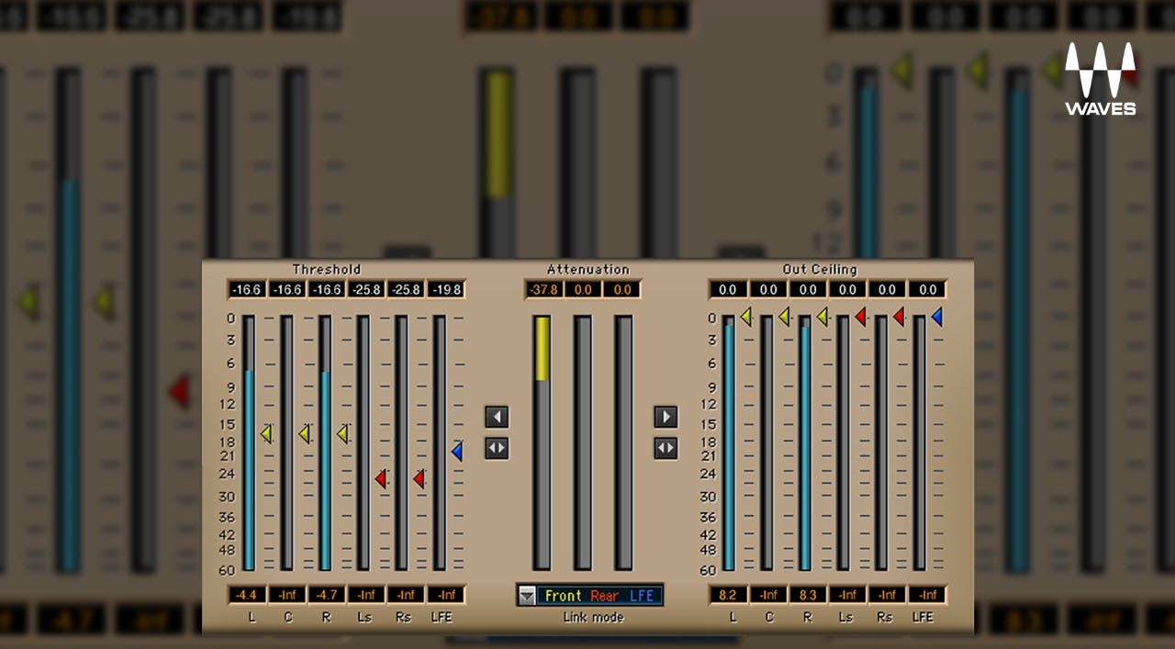Click the left arrow button beside the Attenuation meters
The image size is (1175, 649).
(497, 418)
